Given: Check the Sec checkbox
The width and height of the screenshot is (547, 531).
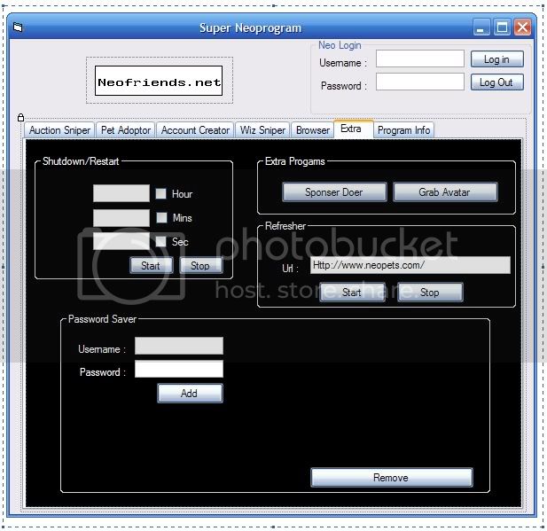Looking at the screenshot, I should click(161, 241).
